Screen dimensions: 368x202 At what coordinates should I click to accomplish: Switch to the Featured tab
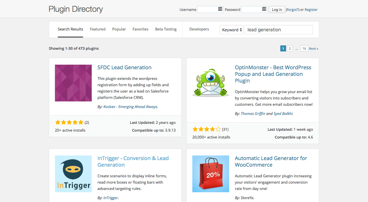(x=97, y=29)
